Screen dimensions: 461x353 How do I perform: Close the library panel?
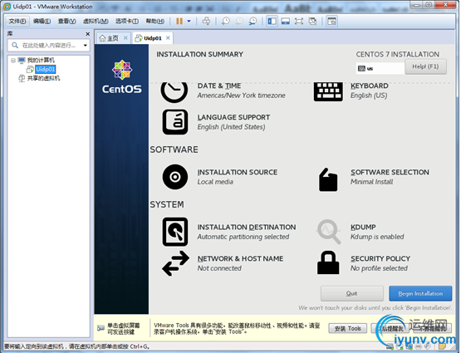pos(87,34)
